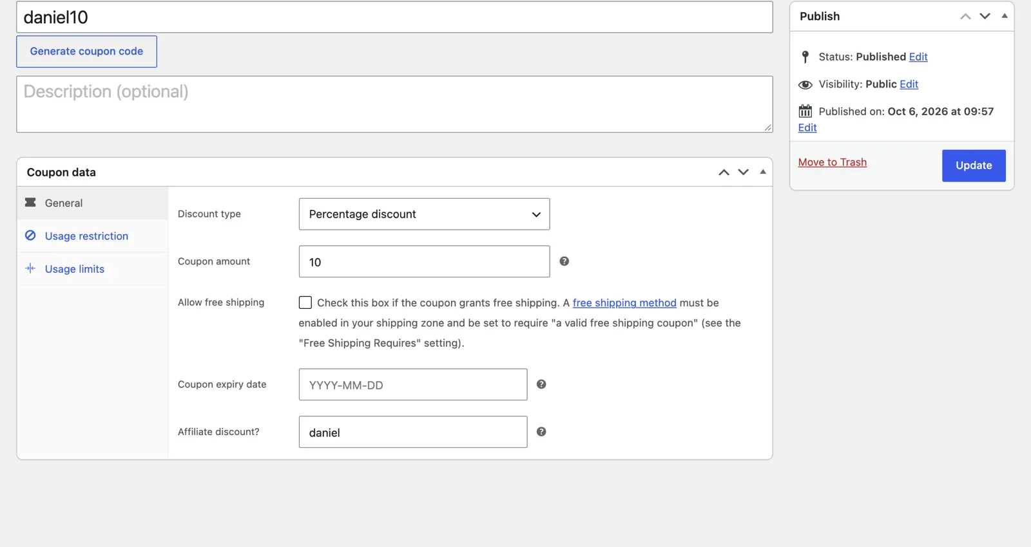Click the Description optional text area
This screenshot has height=547, width=1031.
[394, 104]
